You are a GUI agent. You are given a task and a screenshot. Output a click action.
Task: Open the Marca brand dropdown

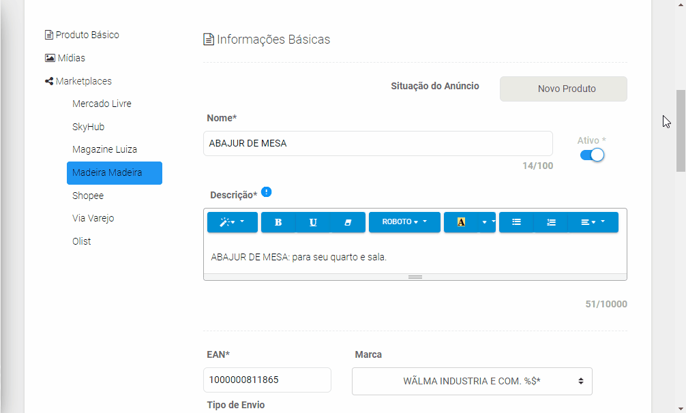(x=472, y=381)
